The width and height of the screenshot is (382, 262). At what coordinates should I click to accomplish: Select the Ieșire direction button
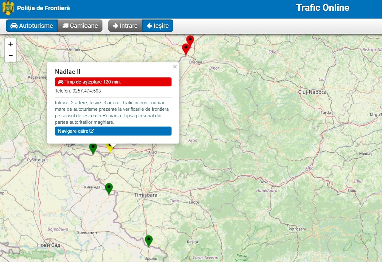pyautogui.click(x=158, y=26)
